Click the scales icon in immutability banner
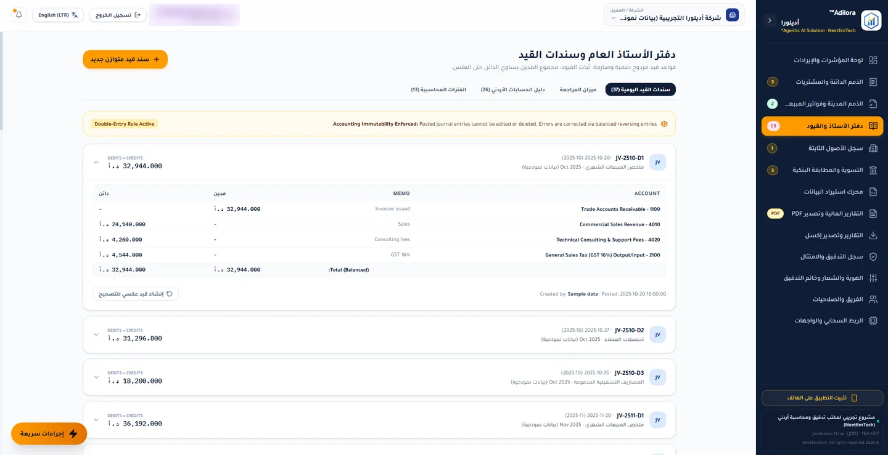The image size is (888, 455). 664,124
